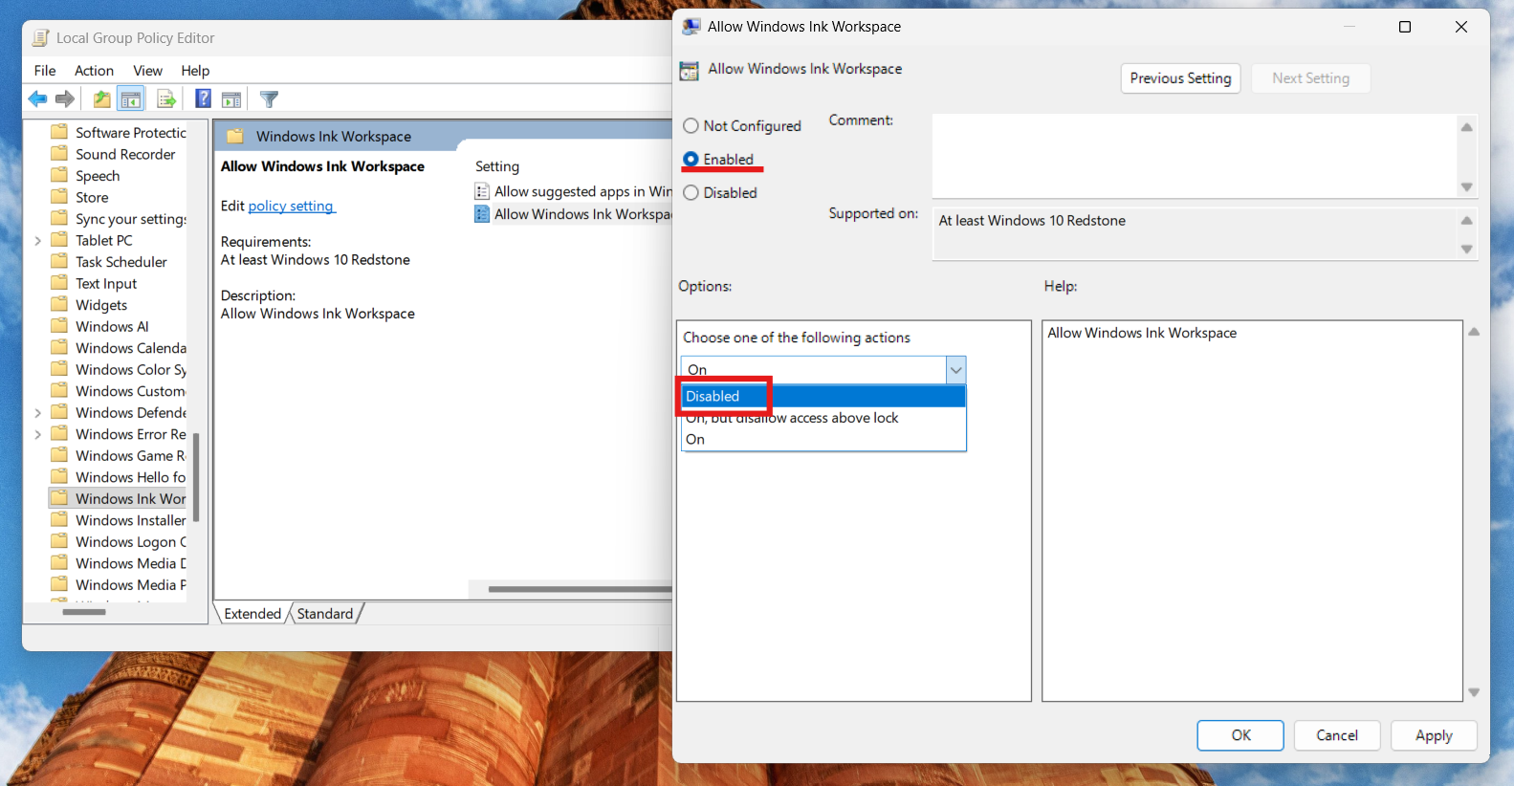Click the folder icon next to Tablet PC

pyautogui.click(x=59, y=240)
